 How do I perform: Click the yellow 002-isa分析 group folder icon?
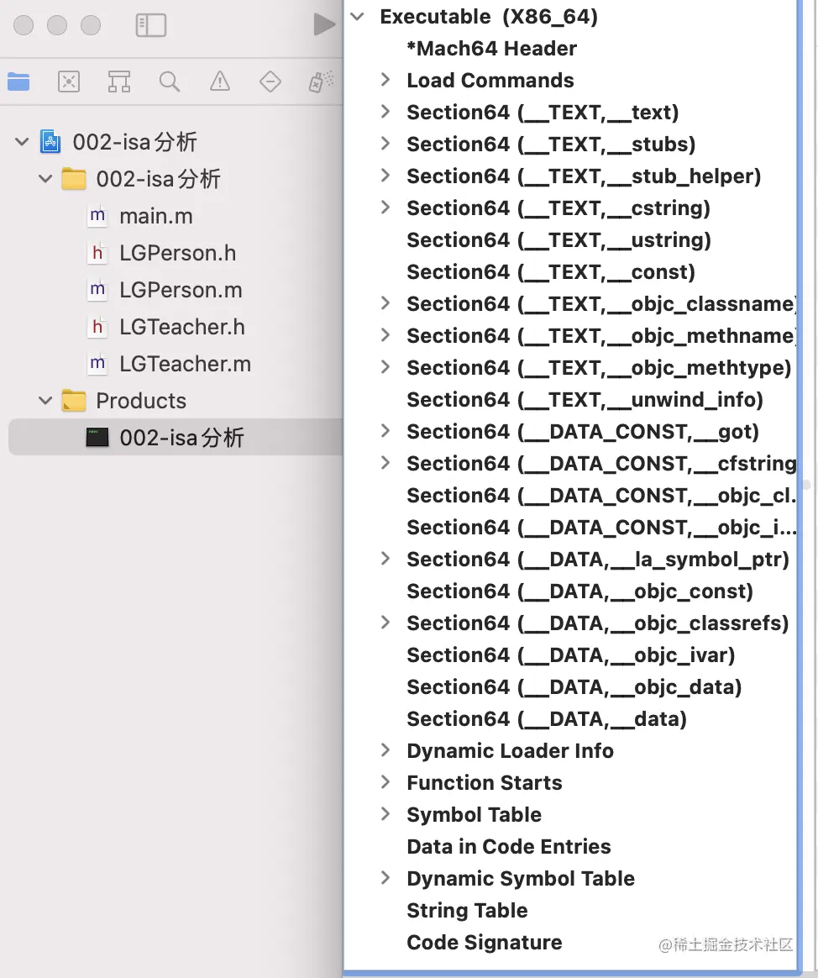(x=74, y=179)
